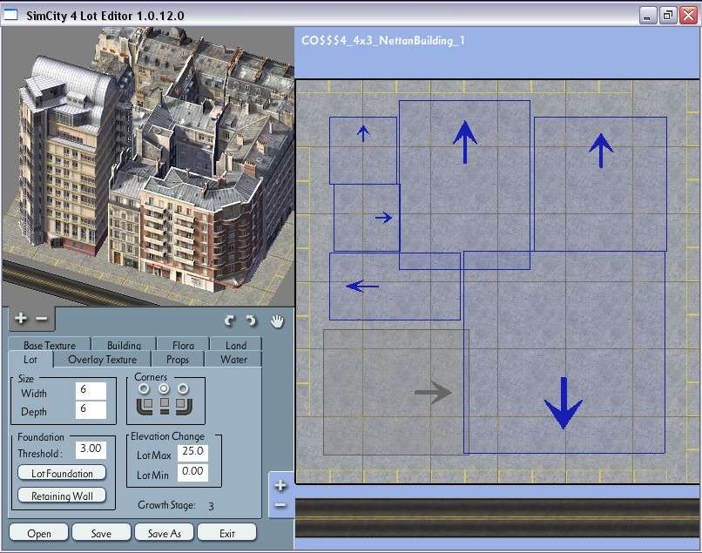Click the Save As button
702x553 pixels.
pos(165,533)
